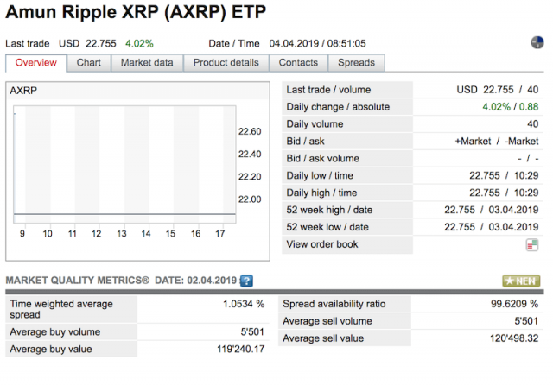Click the Spread availability ratio row label
Viewport: 553px width, 385px height.
tap(334, 304)
